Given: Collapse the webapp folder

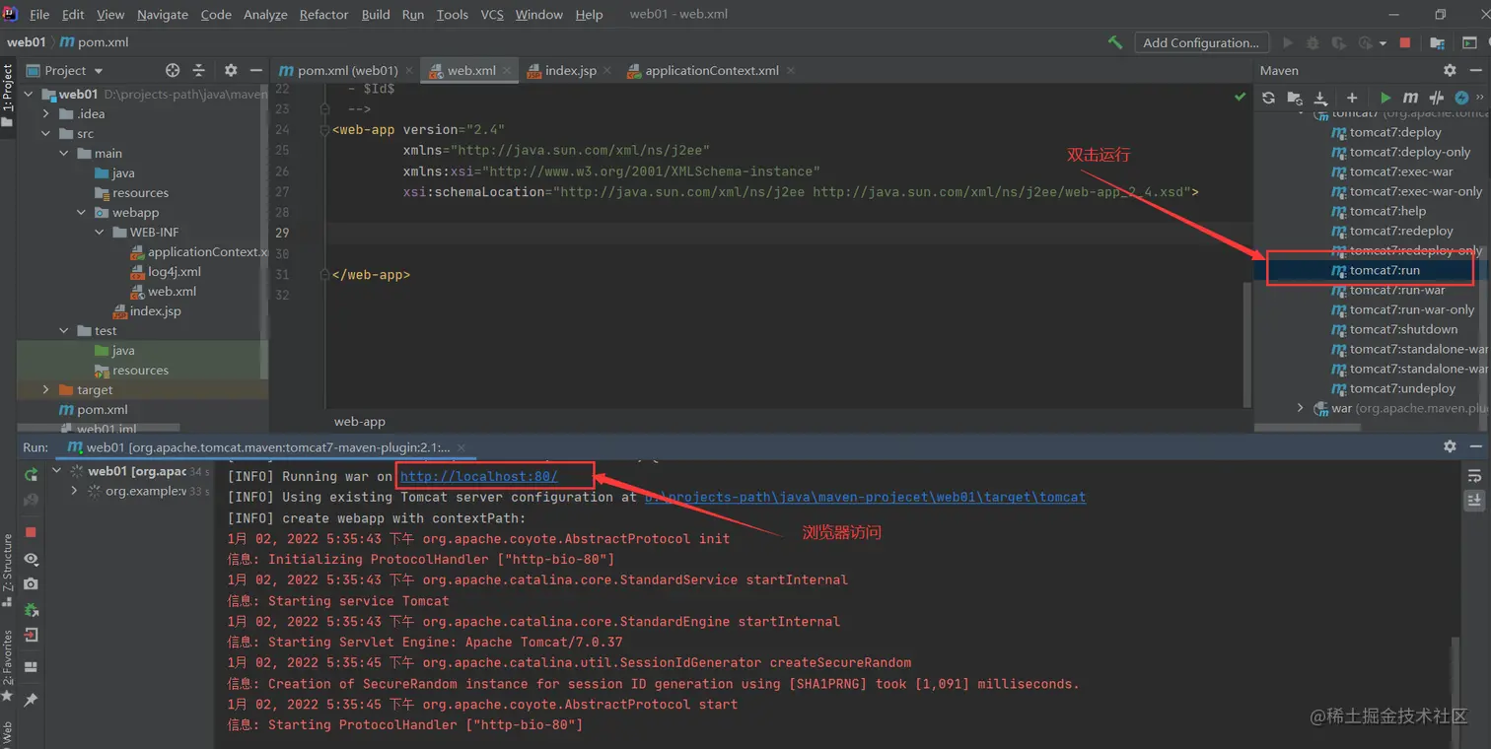Looking at the screenshot, I should (x=82, y=213).
